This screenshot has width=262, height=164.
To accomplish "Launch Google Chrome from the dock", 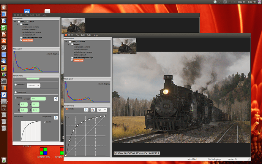I will tap(4, 68).
